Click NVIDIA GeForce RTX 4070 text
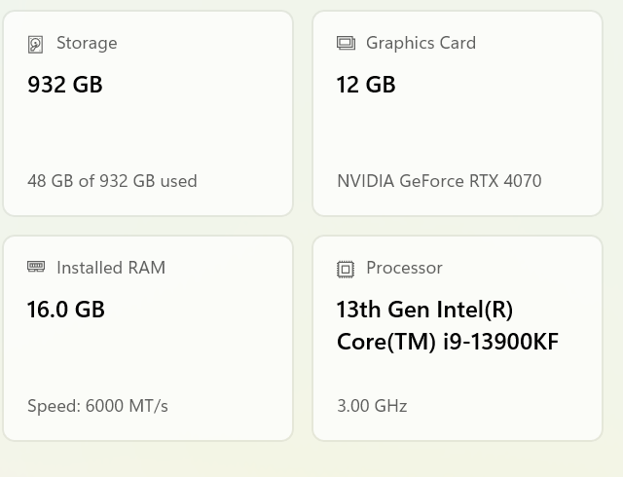 (x=439, y=181)
